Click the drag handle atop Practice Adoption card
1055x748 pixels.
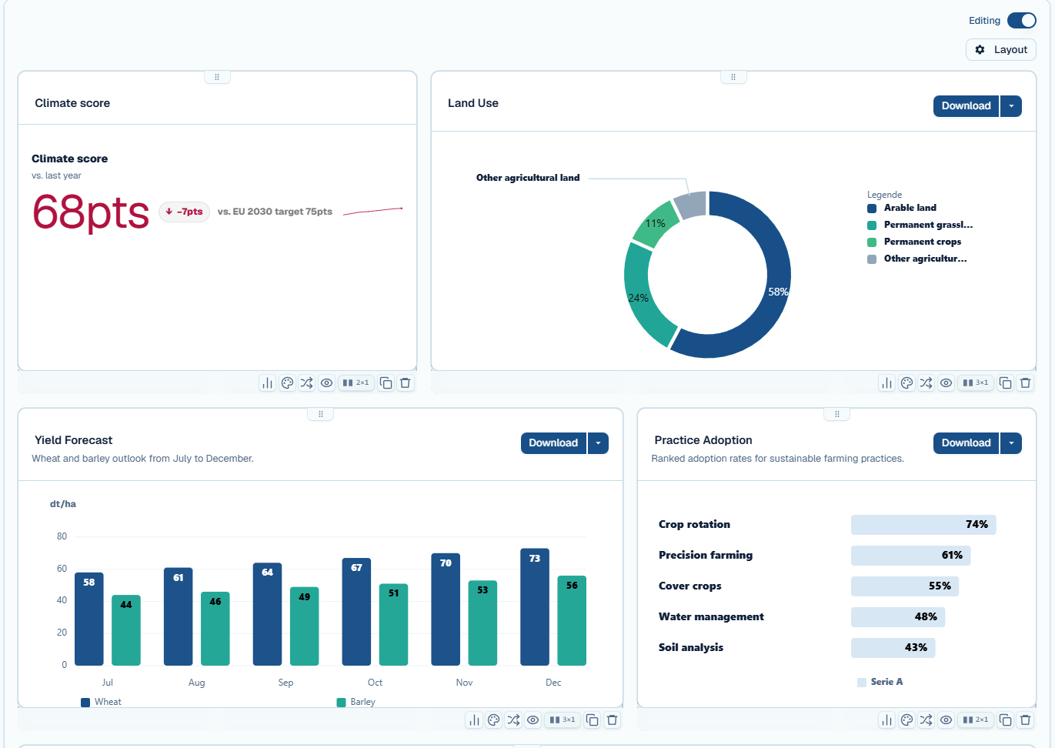click(837, 414)
